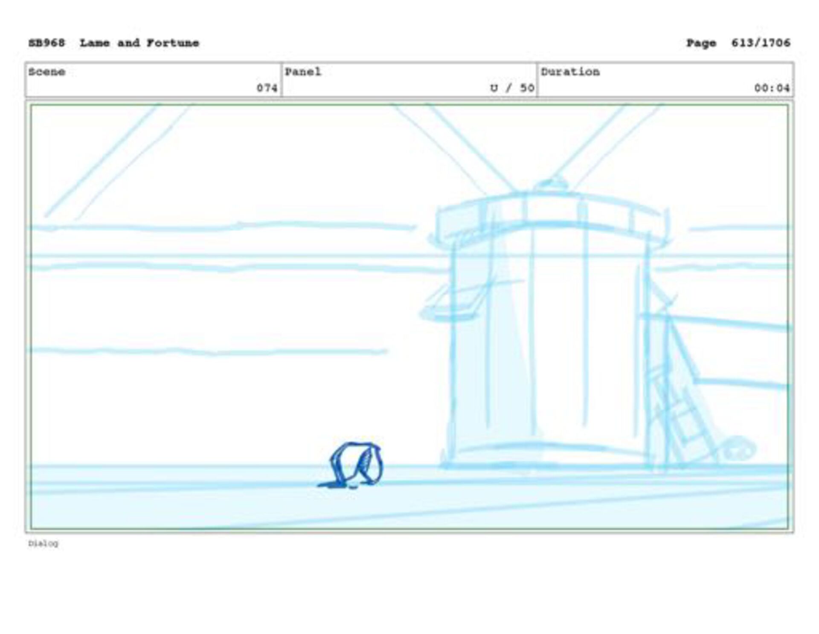
Task: Click the 'Page 613/1706' page number text
Action: [x=738, y=43]
